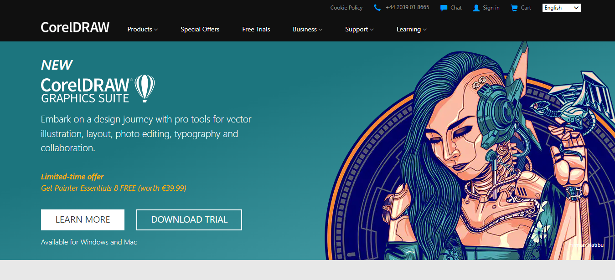Expand the Products menu chevron

(x=156, y=30)
